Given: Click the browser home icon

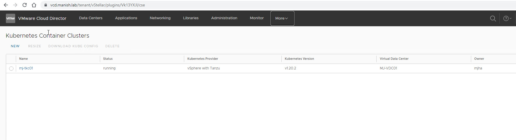Looking at the screenshot, I should click(34, 5).
